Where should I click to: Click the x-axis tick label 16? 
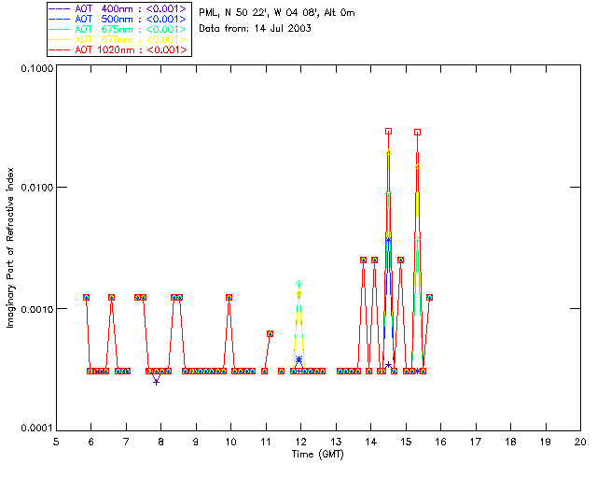coord(440,442)
